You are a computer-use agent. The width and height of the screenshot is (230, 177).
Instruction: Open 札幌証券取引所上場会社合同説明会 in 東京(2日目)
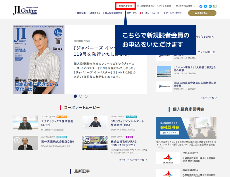pos(199,160)
